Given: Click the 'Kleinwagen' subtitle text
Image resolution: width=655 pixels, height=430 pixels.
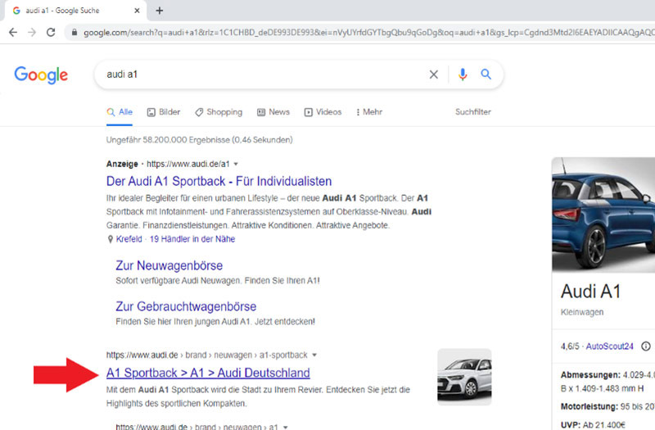Looking at the screenshot, I should [582, 312].
